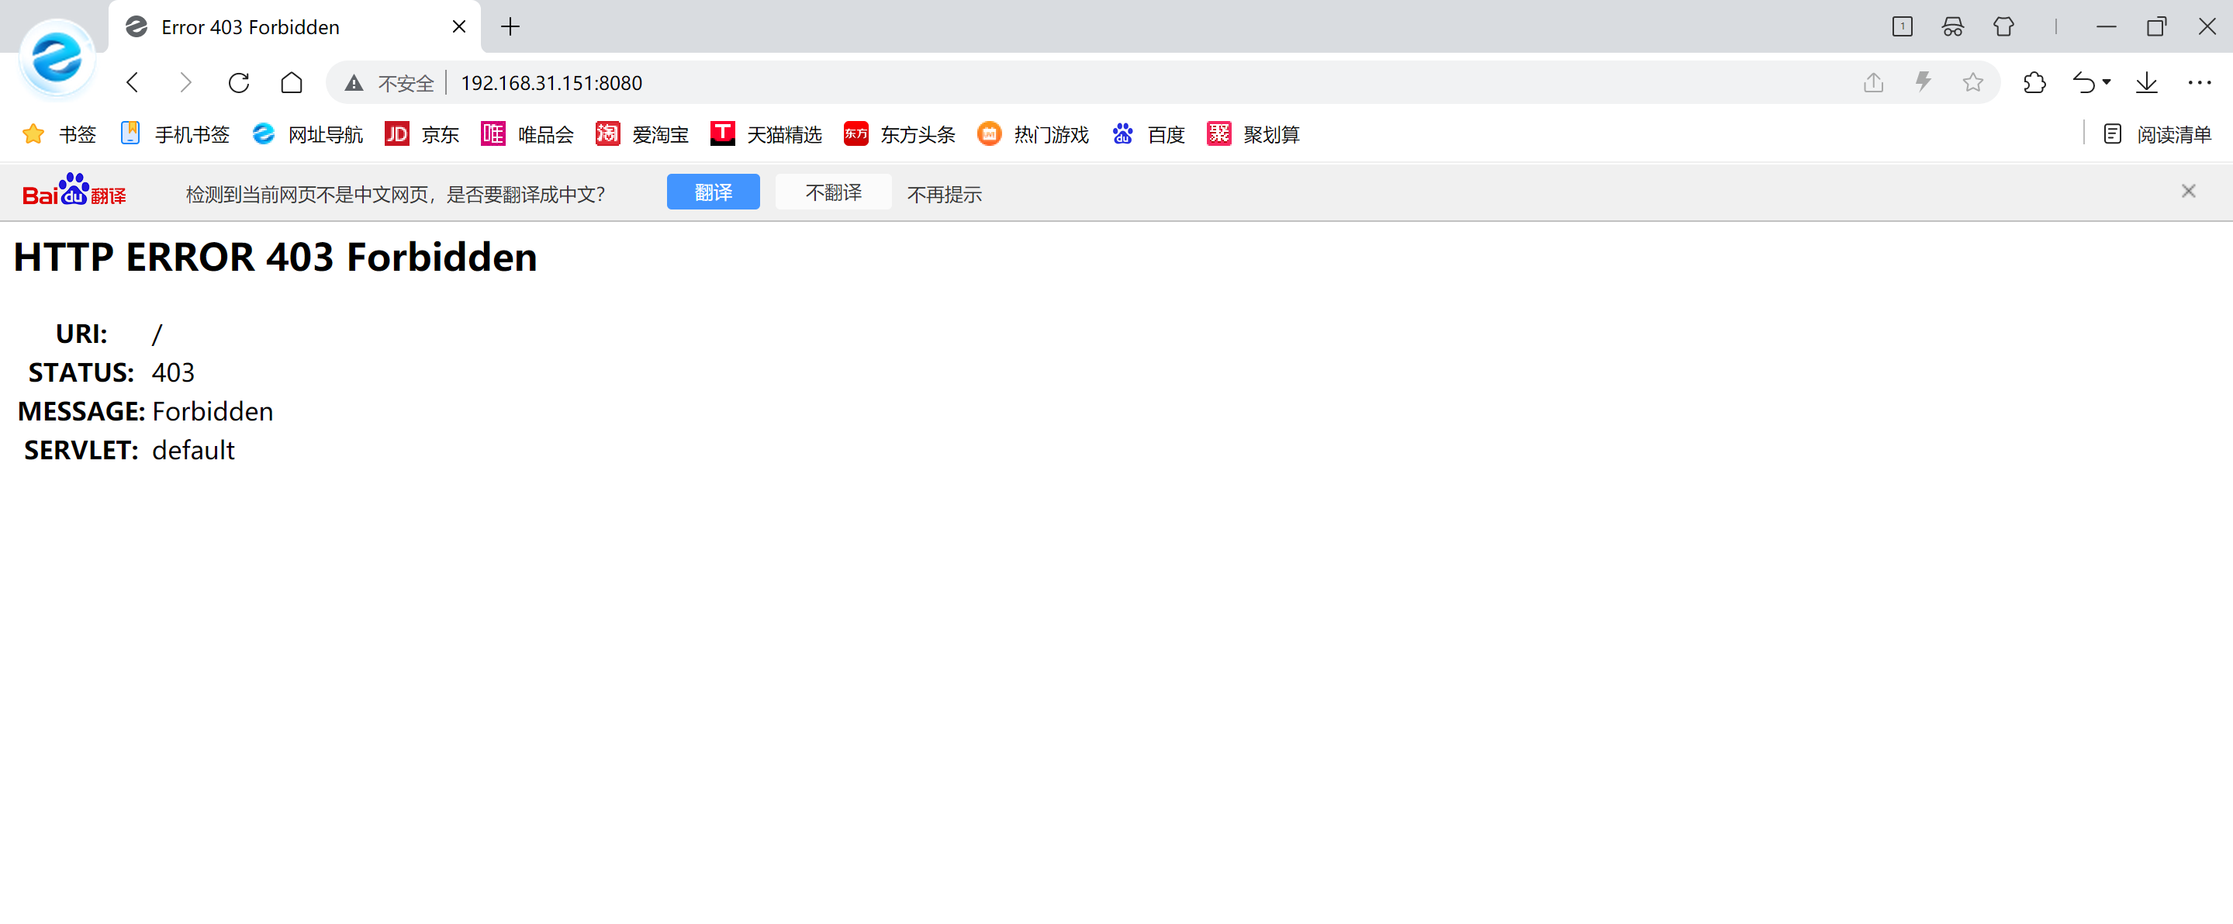Select 不再提示 in the translation bar
Viewport: 2233px width, 924px height.
click(944, 194)
